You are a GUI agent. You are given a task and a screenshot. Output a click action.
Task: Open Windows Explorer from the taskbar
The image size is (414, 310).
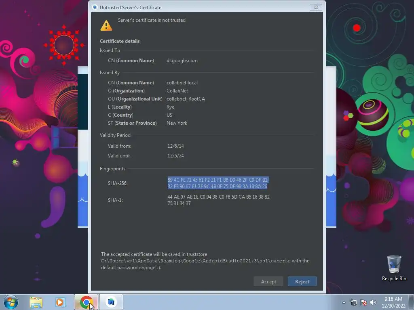[36, 302]
